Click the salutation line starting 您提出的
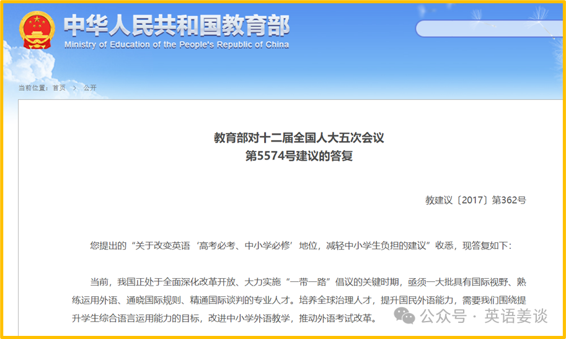The image size is (566, 339). pyautogui.click(x=301, y=245)
